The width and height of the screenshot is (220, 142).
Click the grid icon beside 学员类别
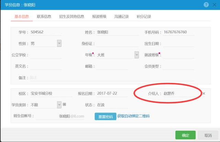(64, 104)
